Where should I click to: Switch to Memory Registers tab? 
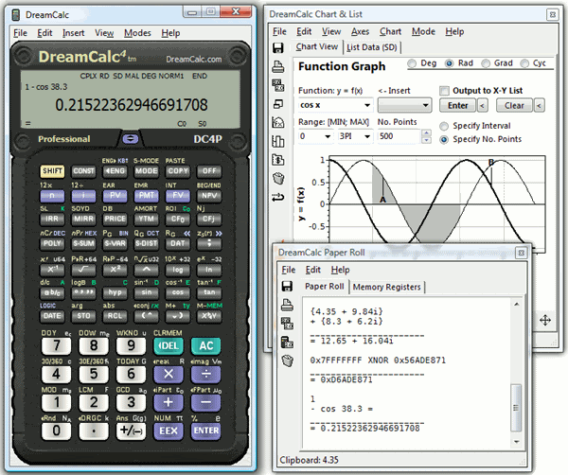[386, 287]
